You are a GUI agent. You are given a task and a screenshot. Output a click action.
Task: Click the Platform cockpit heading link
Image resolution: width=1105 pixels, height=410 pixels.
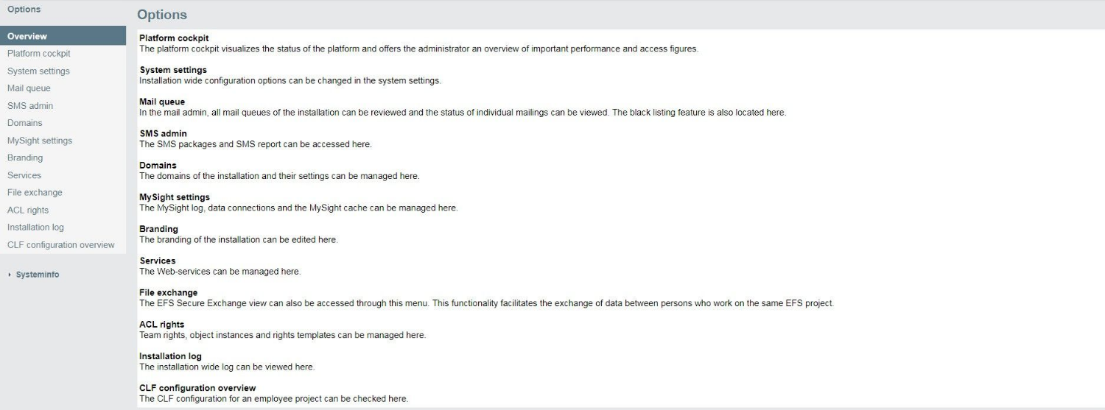click(174, 38)
